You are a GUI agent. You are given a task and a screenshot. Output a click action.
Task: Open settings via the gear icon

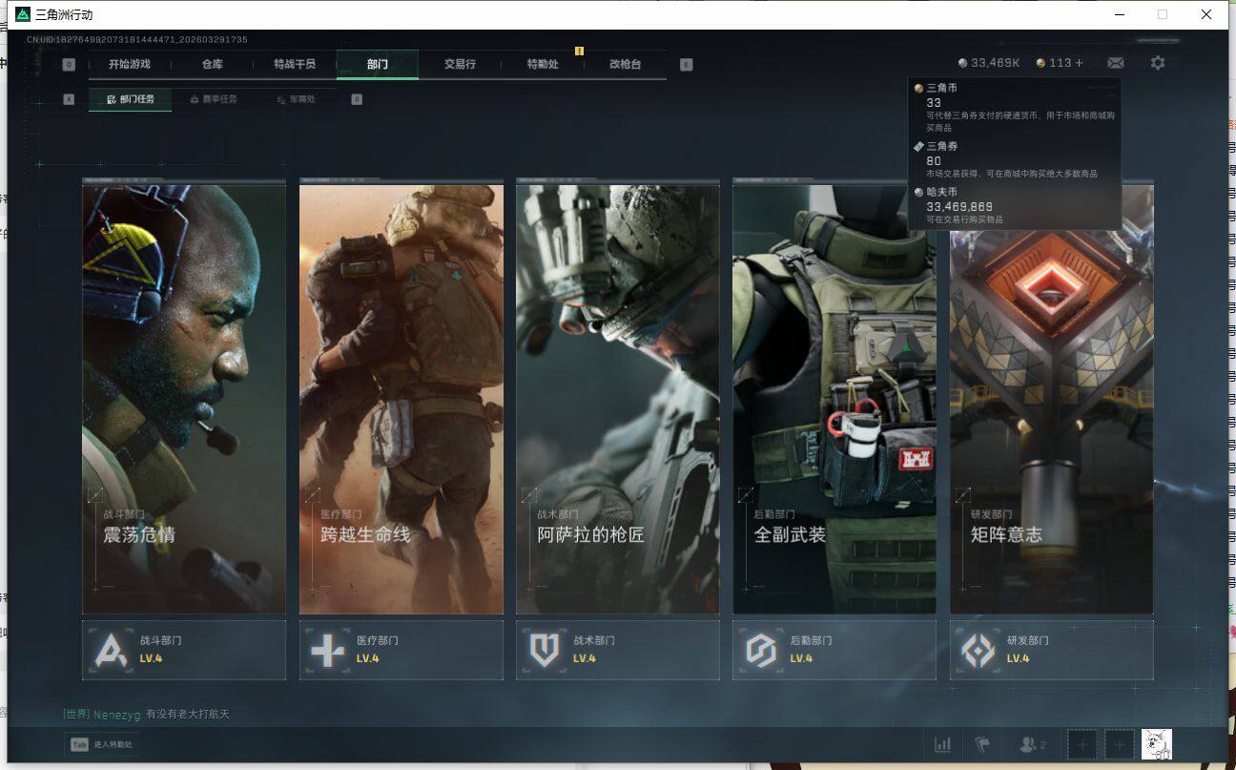point(1157,63)
